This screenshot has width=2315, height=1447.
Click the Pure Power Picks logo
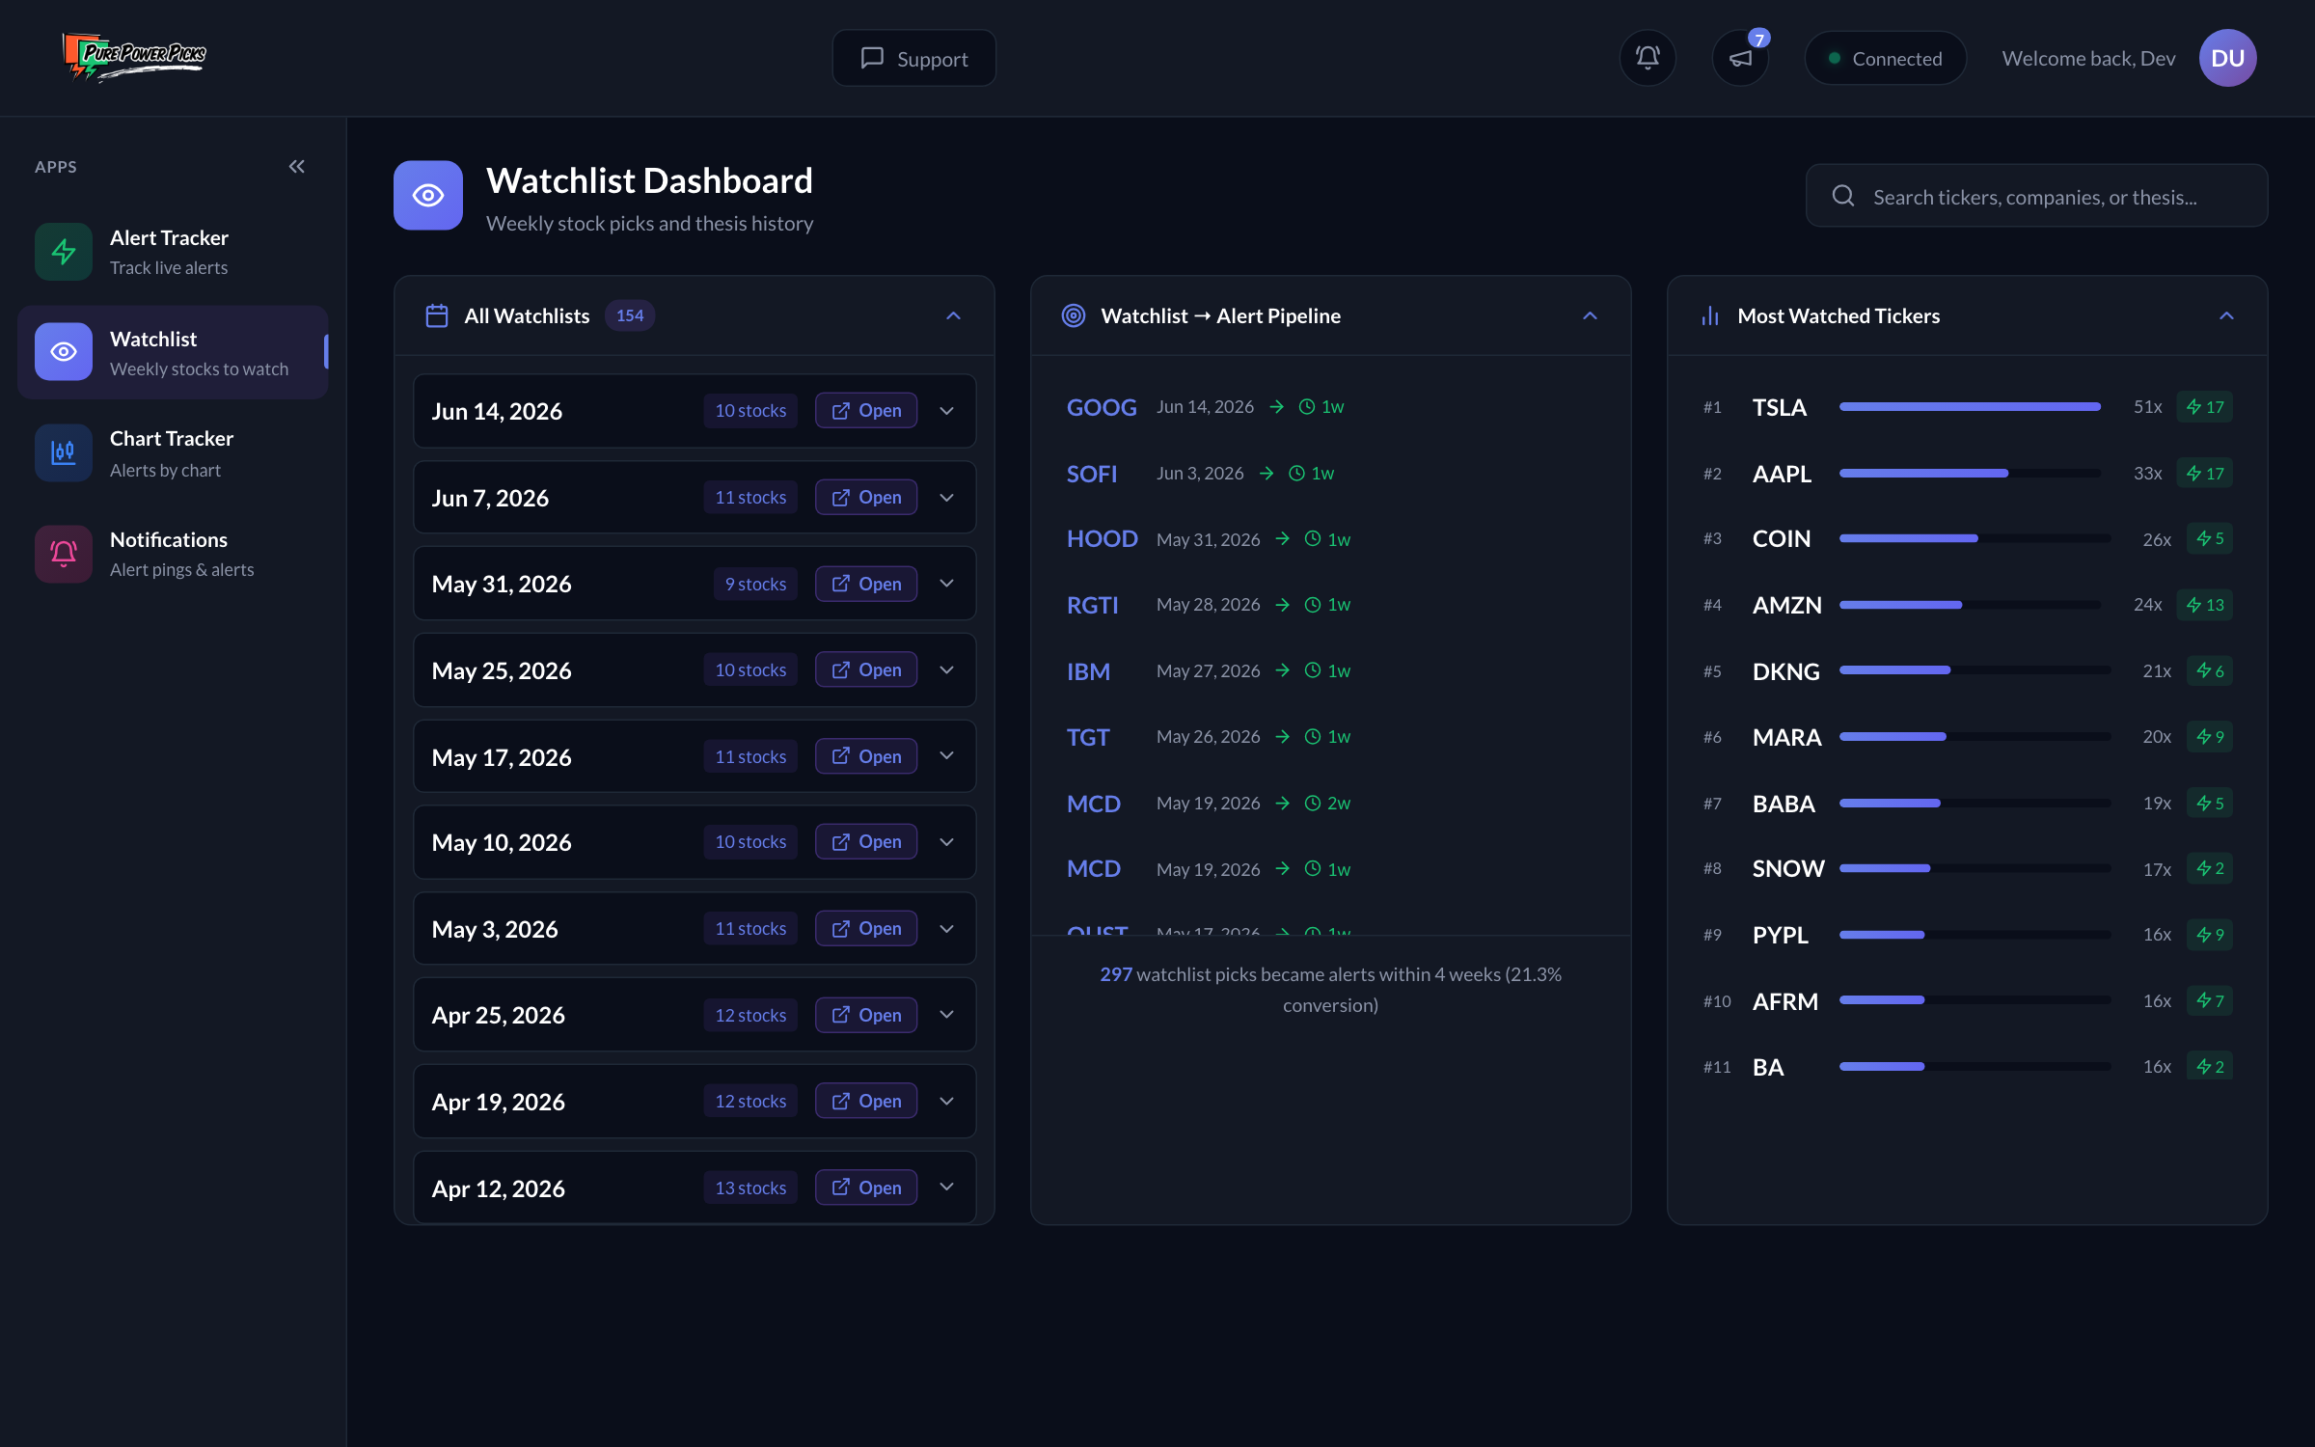(x=135, y=57)
